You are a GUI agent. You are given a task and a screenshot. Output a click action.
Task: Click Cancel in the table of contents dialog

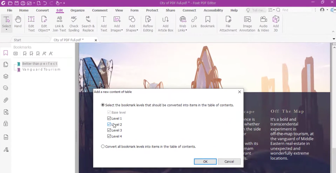[x=229, y=161]
